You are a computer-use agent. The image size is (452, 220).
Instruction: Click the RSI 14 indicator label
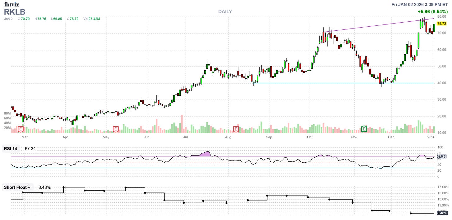(11, 149)
